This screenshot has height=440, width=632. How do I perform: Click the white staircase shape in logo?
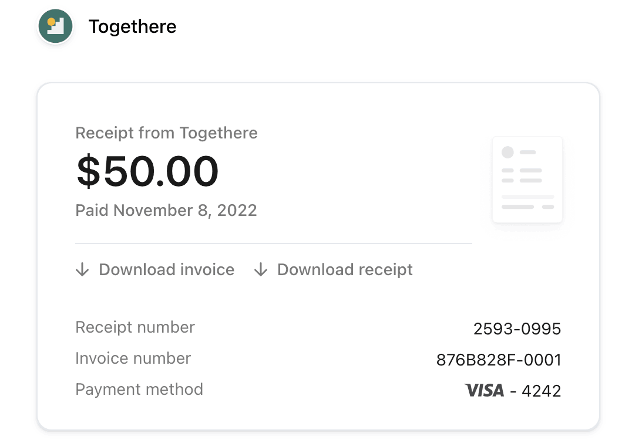pyautogui.click(x=57, y=26)
